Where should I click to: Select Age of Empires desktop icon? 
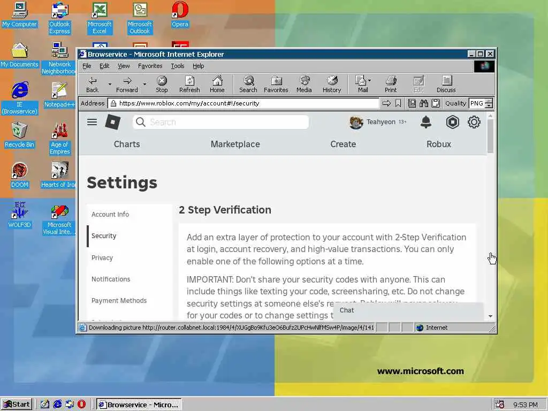tap(59, 139)
